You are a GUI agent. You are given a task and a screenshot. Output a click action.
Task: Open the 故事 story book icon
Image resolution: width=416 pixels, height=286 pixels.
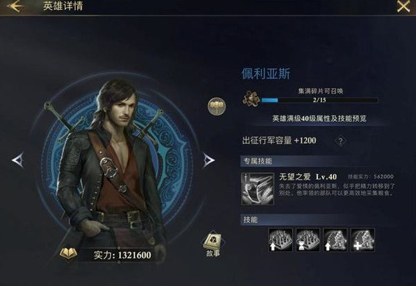pos(213,245)
